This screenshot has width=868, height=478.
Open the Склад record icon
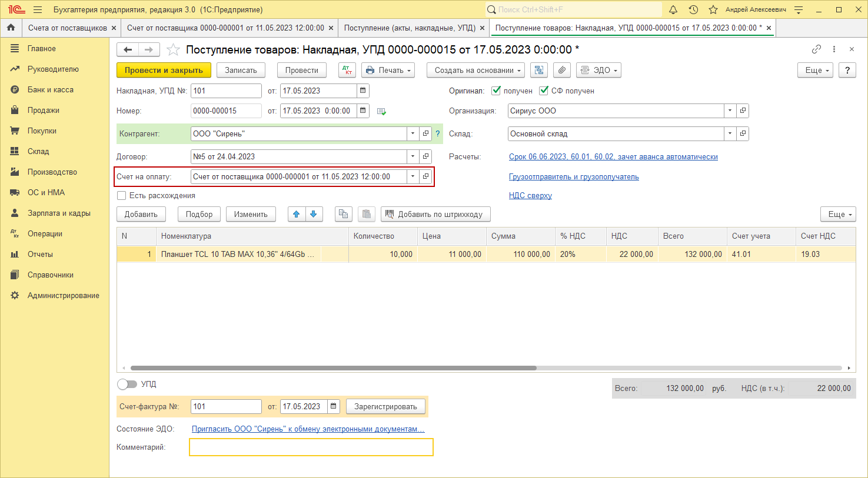(x=743, y=133)
